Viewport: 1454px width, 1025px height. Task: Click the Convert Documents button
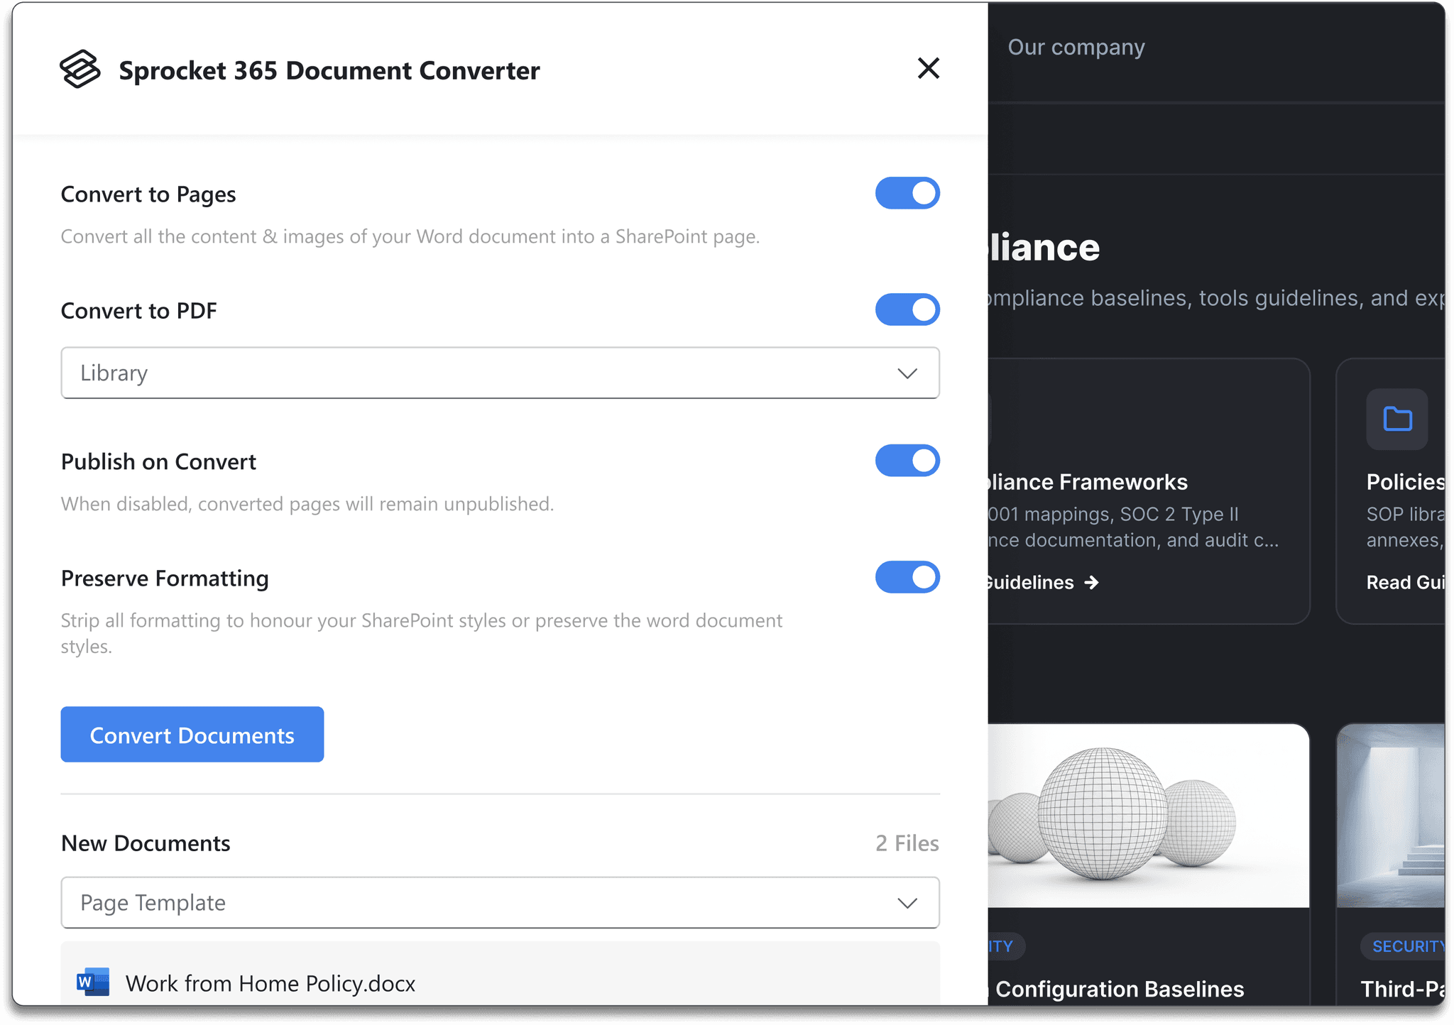192,735
